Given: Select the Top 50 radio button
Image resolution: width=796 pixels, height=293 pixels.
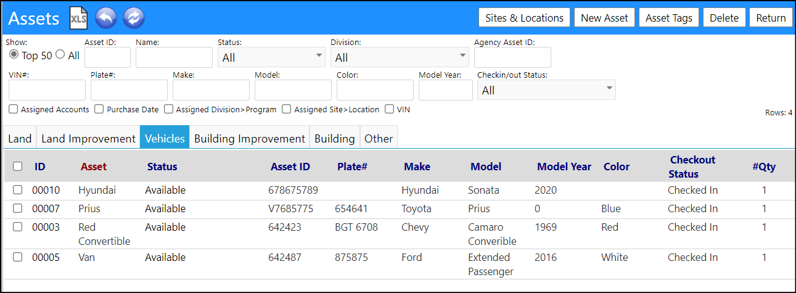Looking at the screenshot, I should 14,55.
